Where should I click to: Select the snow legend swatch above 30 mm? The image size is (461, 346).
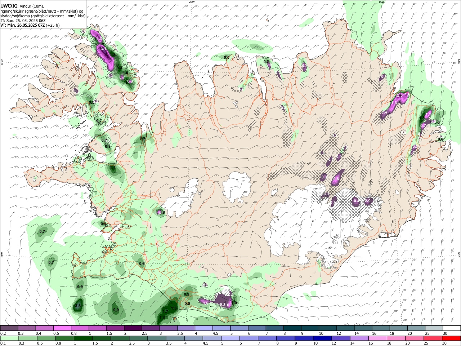pos(452,328)
